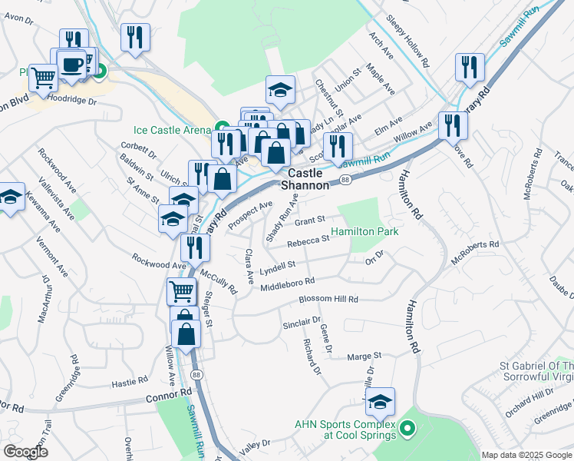Click the restaurant marker at top right corner
Screen dimensions: 574x461
pyautogui.click(x=470, y=68)
